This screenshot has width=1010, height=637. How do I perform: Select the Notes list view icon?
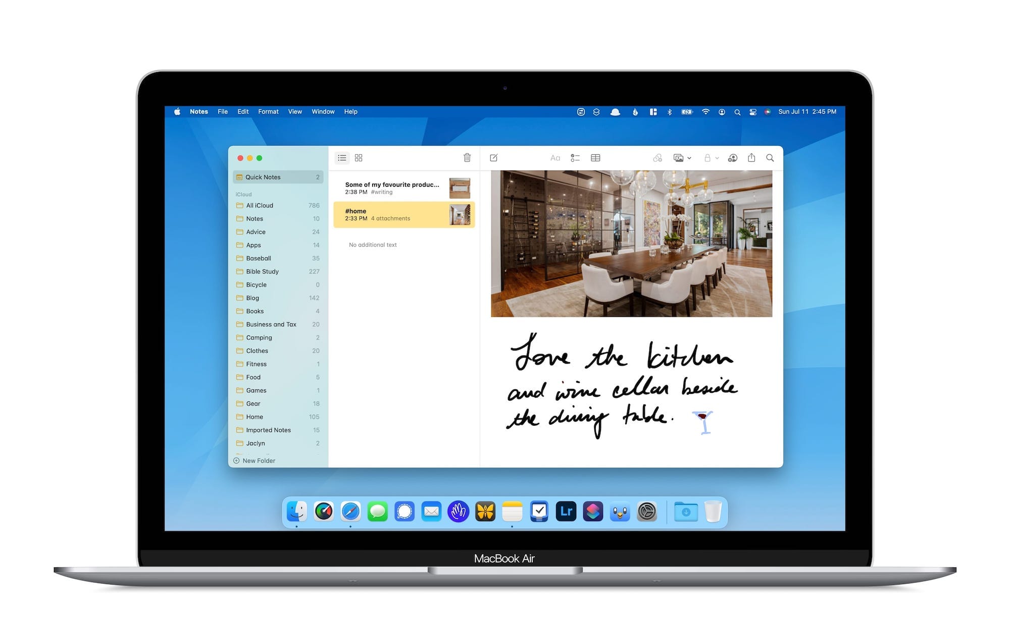coord(342,158)
